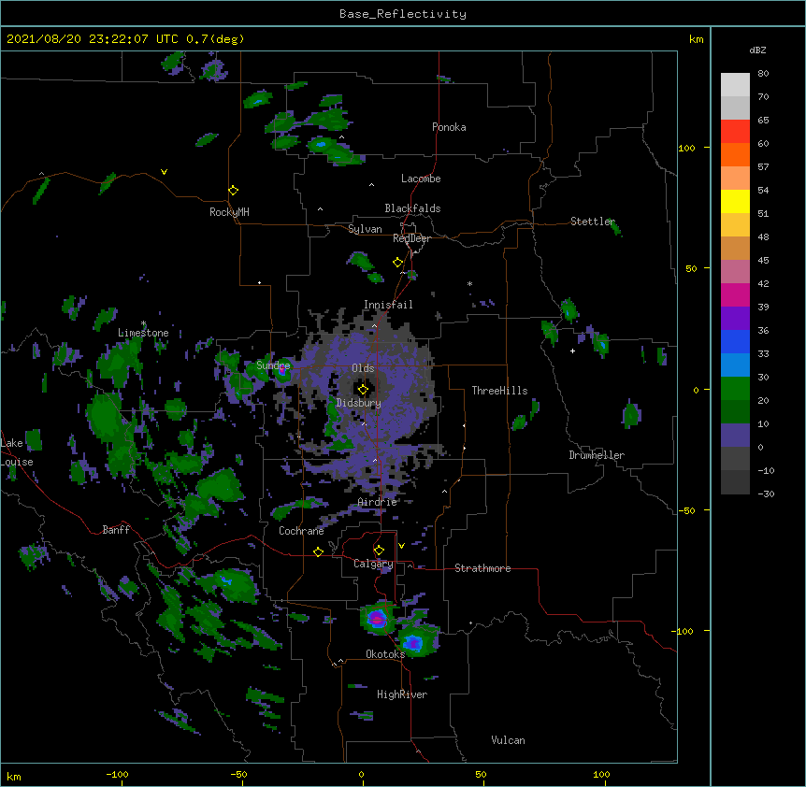This screenshot has height=787, width=806.
Task: Click the 100 tick label on the right axis
Action: click(686, 148)
